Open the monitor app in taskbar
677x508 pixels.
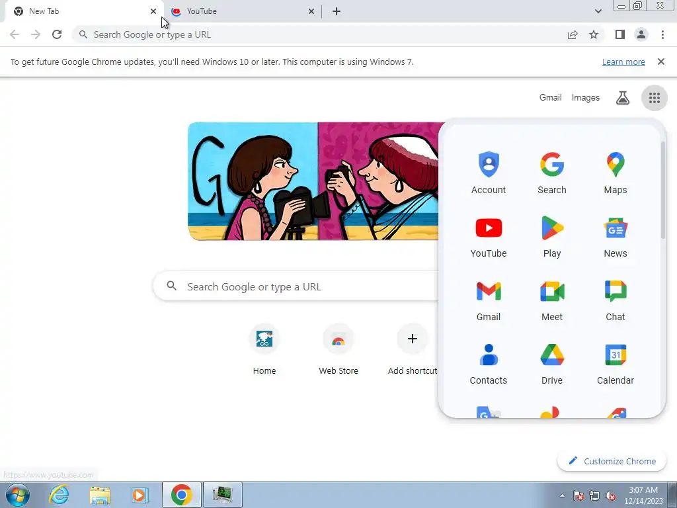[x=223, y=495]
